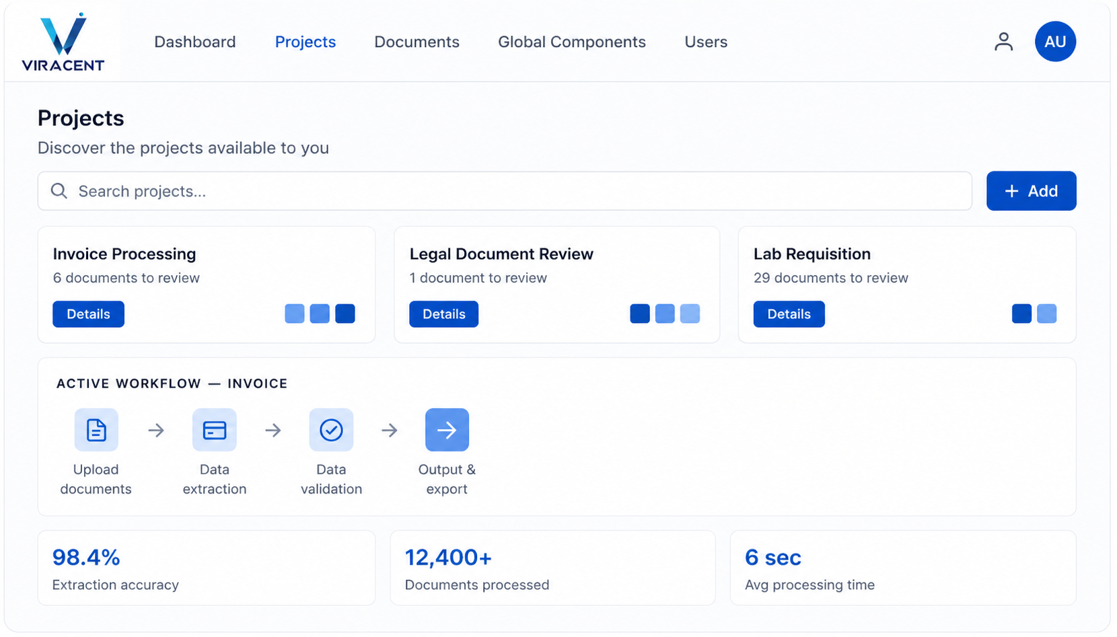1117x637 pixels.
Task: Switch to the Documents tab
Action: point(417,42)
